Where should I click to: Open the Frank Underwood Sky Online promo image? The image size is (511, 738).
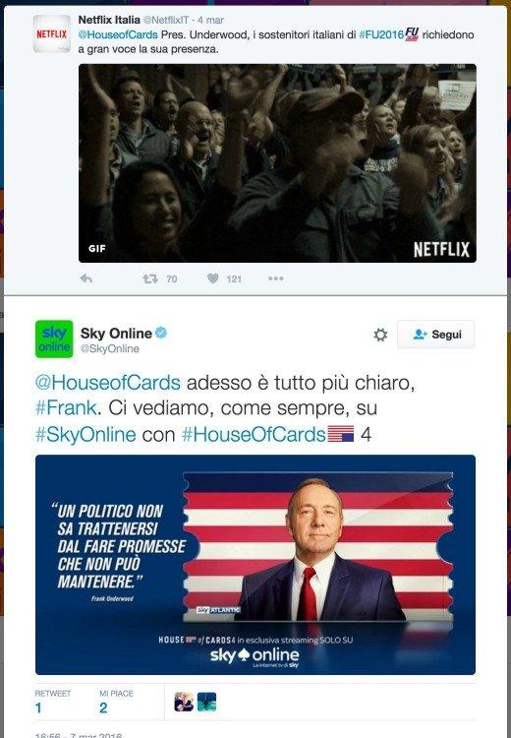255,565
